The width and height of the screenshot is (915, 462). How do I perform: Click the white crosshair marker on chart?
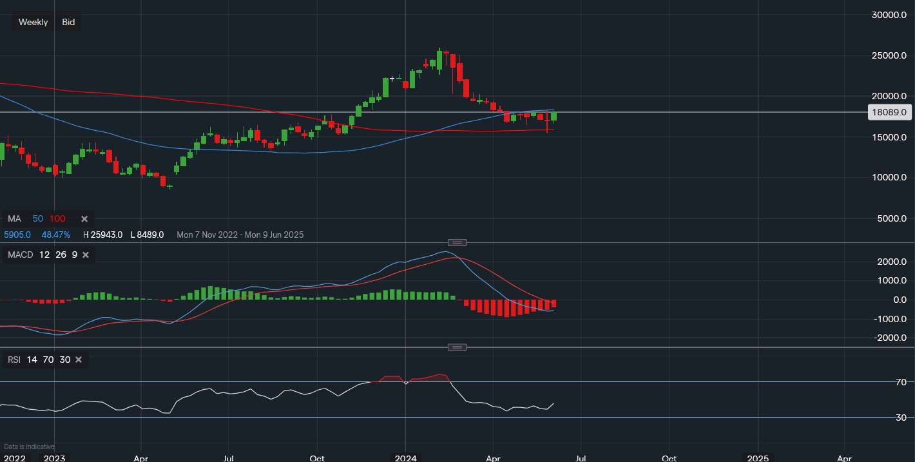point(392,79)
